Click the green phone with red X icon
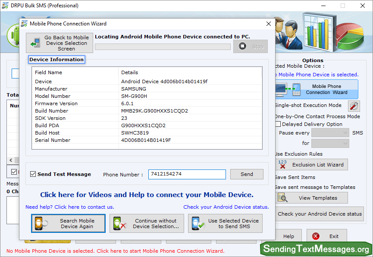Viewport: 373px width, 257px height. (119, 223)
